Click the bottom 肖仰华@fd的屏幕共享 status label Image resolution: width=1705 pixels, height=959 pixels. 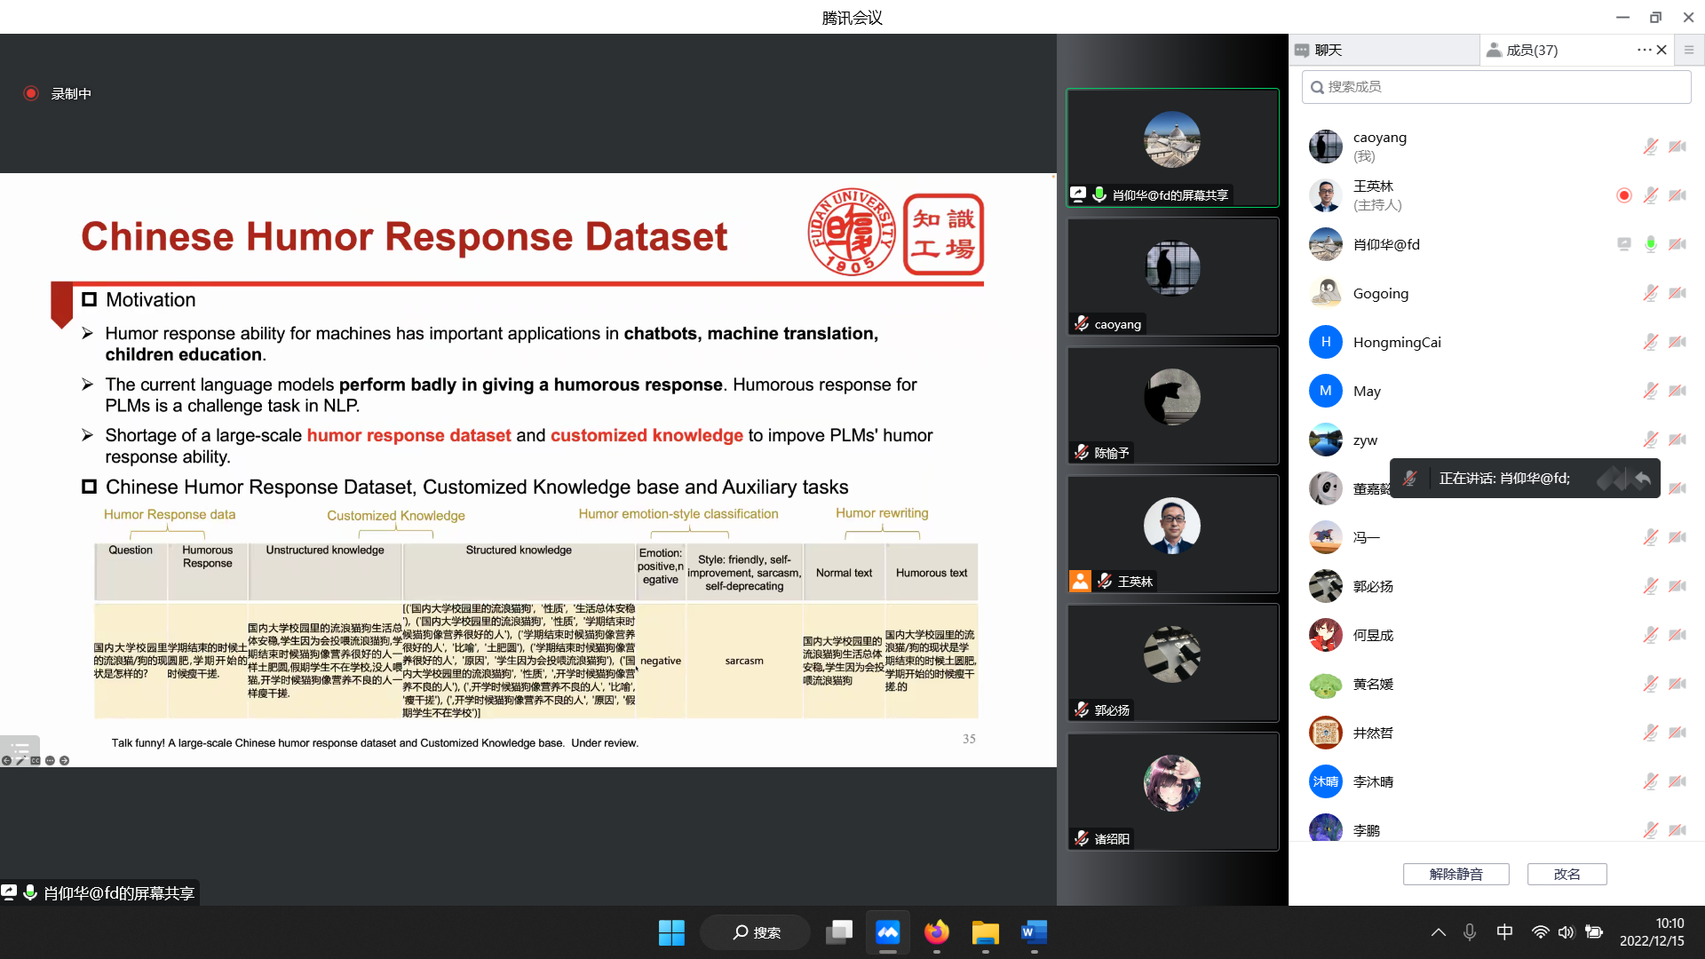click(99, 892)
